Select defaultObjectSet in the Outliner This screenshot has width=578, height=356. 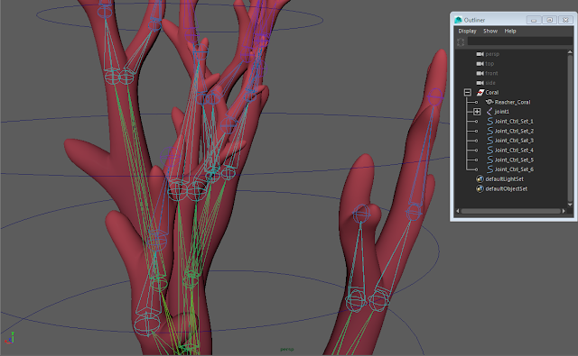506,188
